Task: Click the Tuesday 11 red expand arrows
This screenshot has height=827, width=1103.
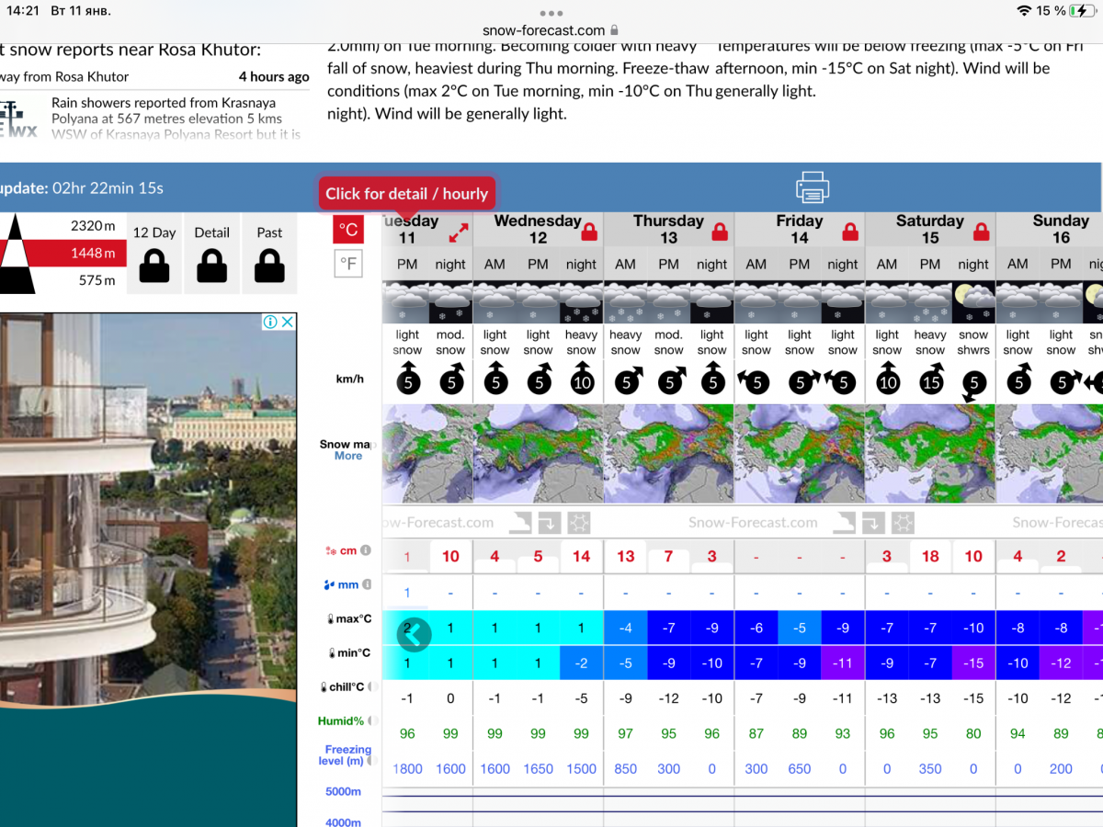Action: point(458,232)
